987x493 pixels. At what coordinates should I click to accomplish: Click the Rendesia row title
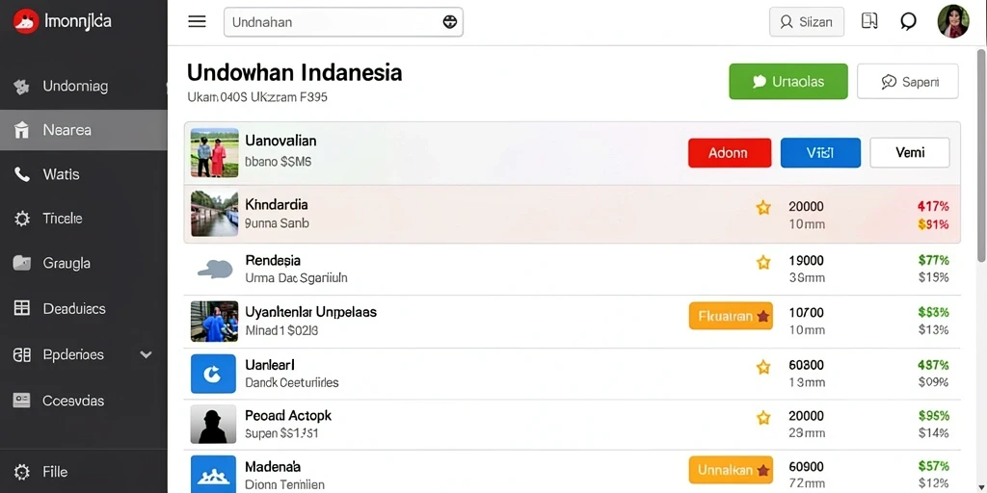273,260
